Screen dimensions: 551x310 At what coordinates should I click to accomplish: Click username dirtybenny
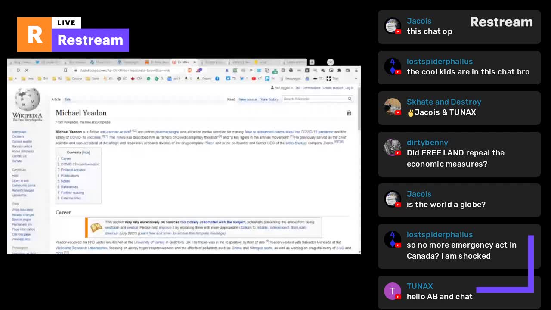[427, 143]
